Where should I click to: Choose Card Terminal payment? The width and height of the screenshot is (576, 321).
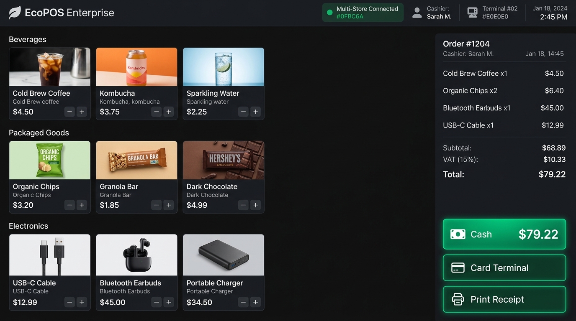[504, 268]
